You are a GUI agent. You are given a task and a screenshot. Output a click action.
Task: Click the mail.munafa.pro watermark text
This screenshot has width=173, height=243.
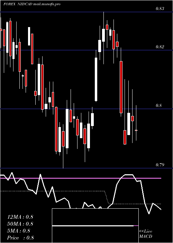47,4
